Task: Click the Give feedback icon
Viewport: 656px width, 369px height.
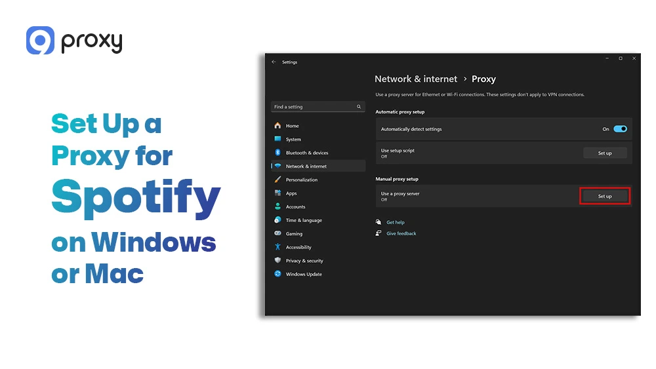Action: coord(379,233)
